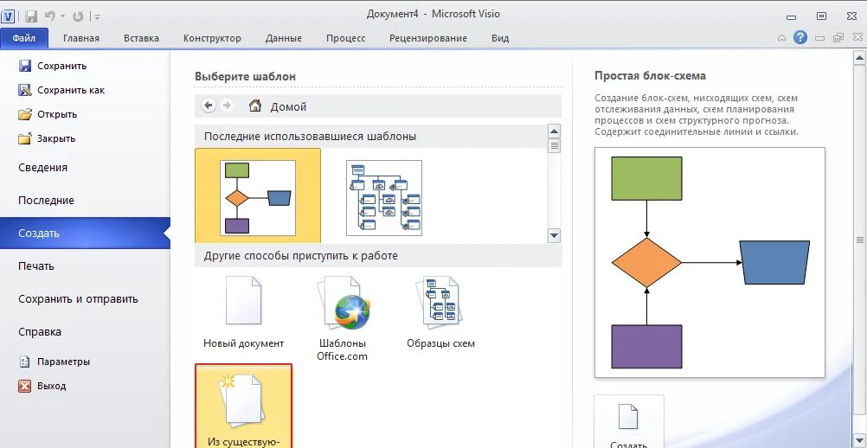Viewport: 867px width, 448px height.
Task: Click the Образцы схем icon
Action: click(x=441, y=304)
